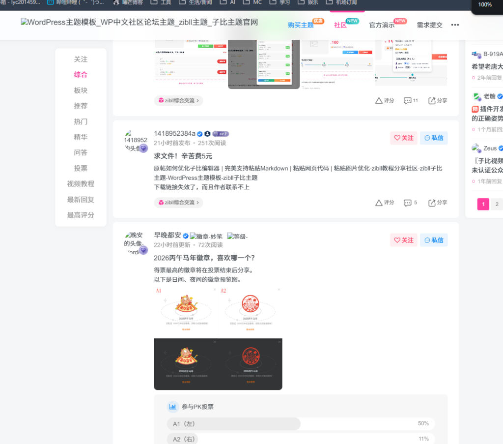Open the three-dot overflow menu in navbar

pos(455,25)
